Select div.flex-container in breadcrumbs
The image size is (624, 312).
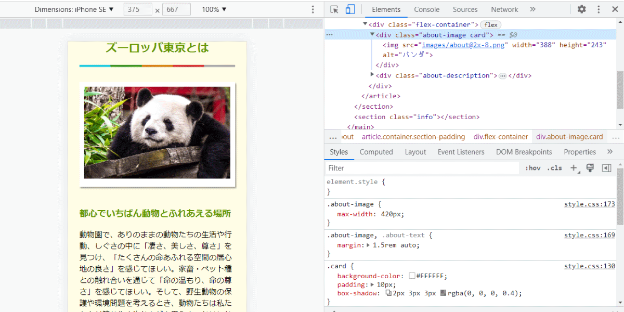tap(501, 137)
